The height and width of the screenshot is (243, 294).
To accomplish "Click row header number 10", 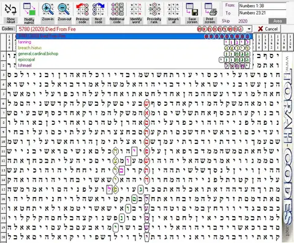I will click(3, 141).
